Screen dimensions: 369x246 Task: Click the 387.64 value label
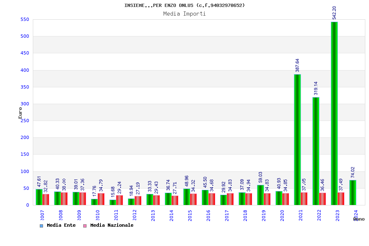298,65
